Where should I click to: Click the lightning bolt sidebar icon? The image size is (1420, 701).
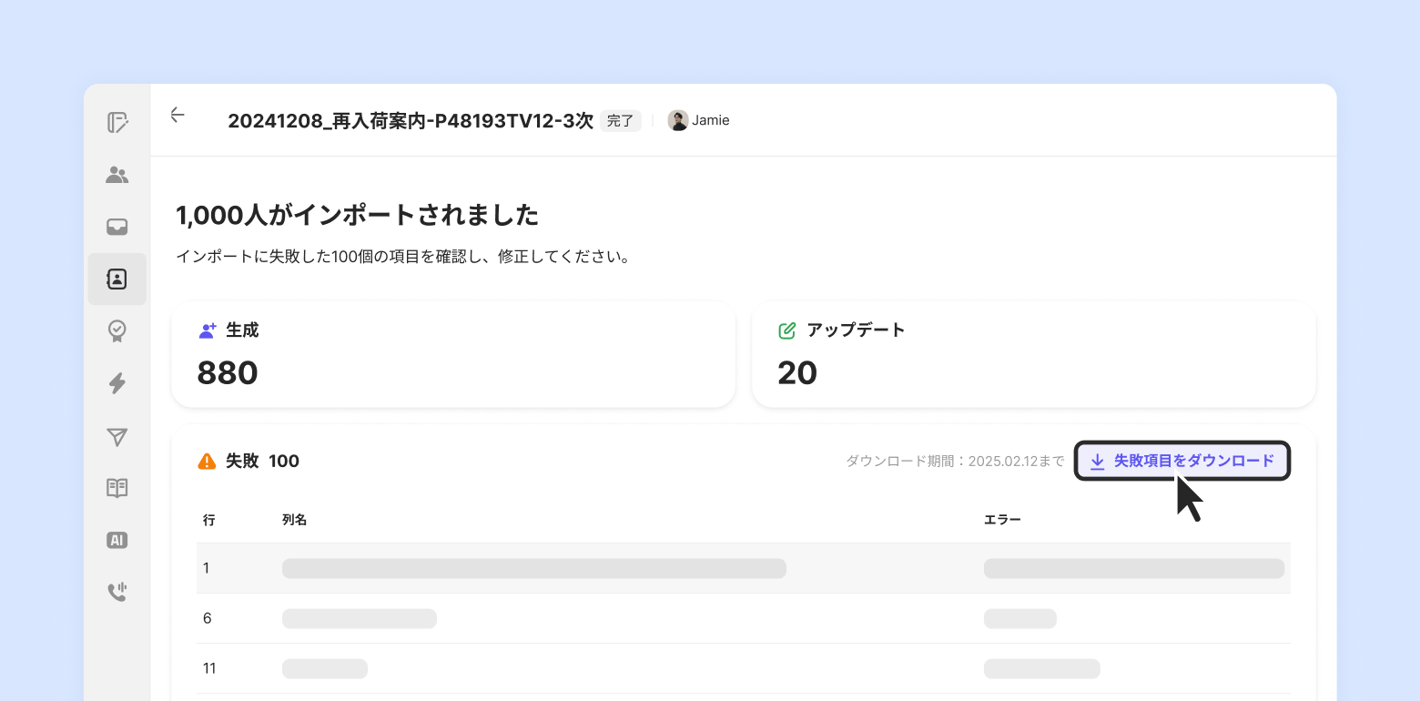[117, 383]
